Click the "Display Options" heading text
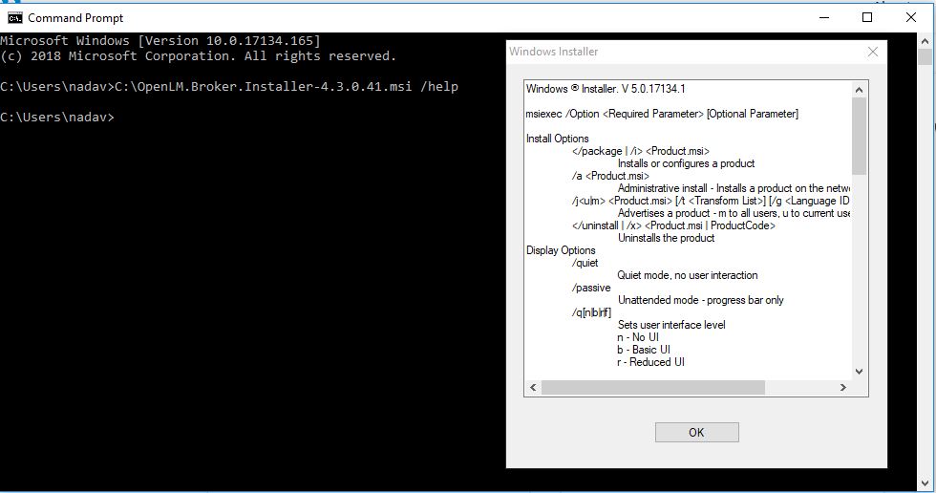The image size is (936, 493). pyautogui.click(x=561, y=250)
